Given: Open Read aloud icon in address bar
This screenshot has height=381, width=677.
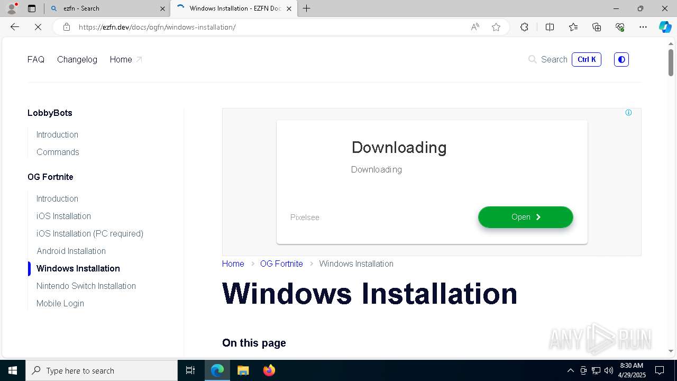Looking at the screenshot, I should click(x=475, y=27).
